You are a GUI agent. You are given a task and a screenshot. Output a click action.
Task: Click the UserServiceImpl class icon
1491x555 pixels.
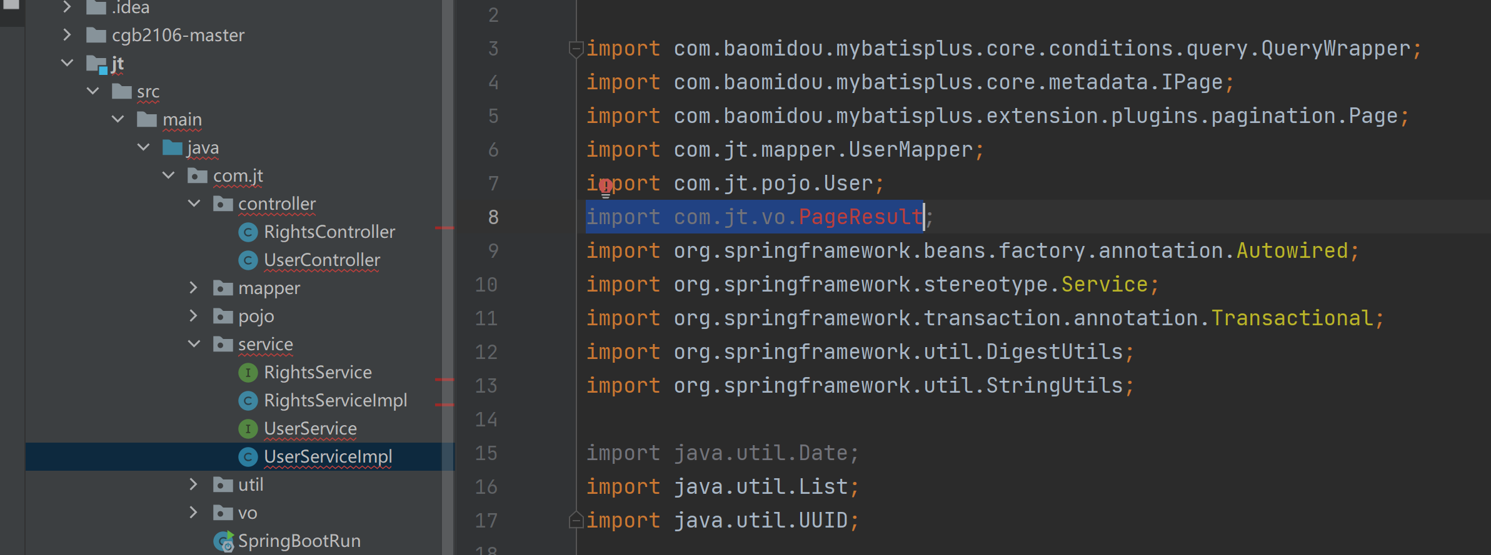(x=248, y=457)
